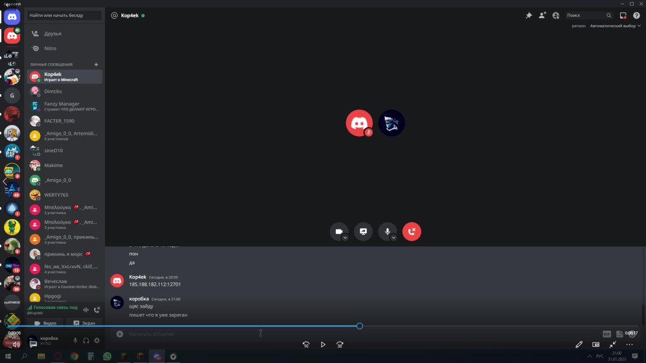Click Kop4ek username in chat message

(138, 277)
